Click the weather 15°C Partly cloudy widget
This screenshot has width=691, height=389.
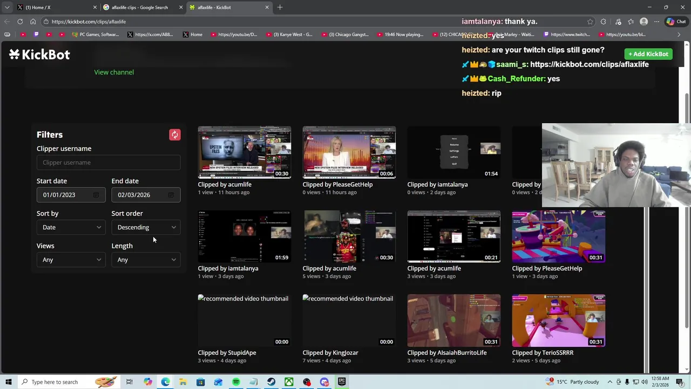point(573,382)
